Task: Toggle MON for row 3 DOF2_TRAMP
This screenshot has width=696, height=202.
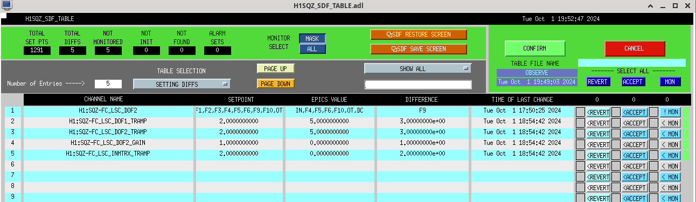Action: pyautogui.click(x=670, y=134)
